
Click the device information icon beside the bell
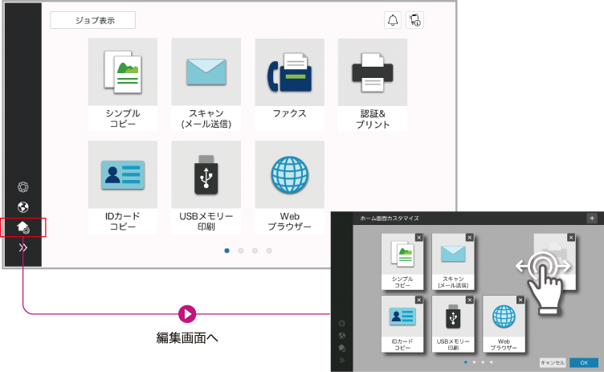(415, 21)
